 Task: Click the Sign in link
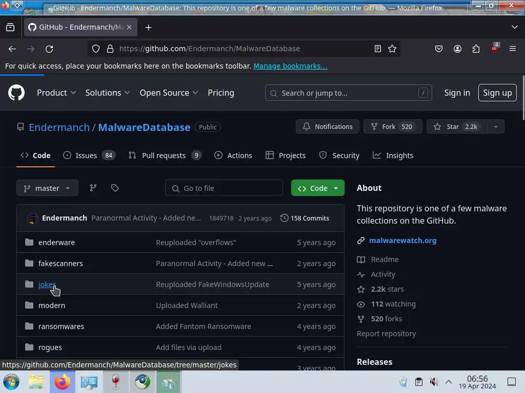tap(457, 93)
